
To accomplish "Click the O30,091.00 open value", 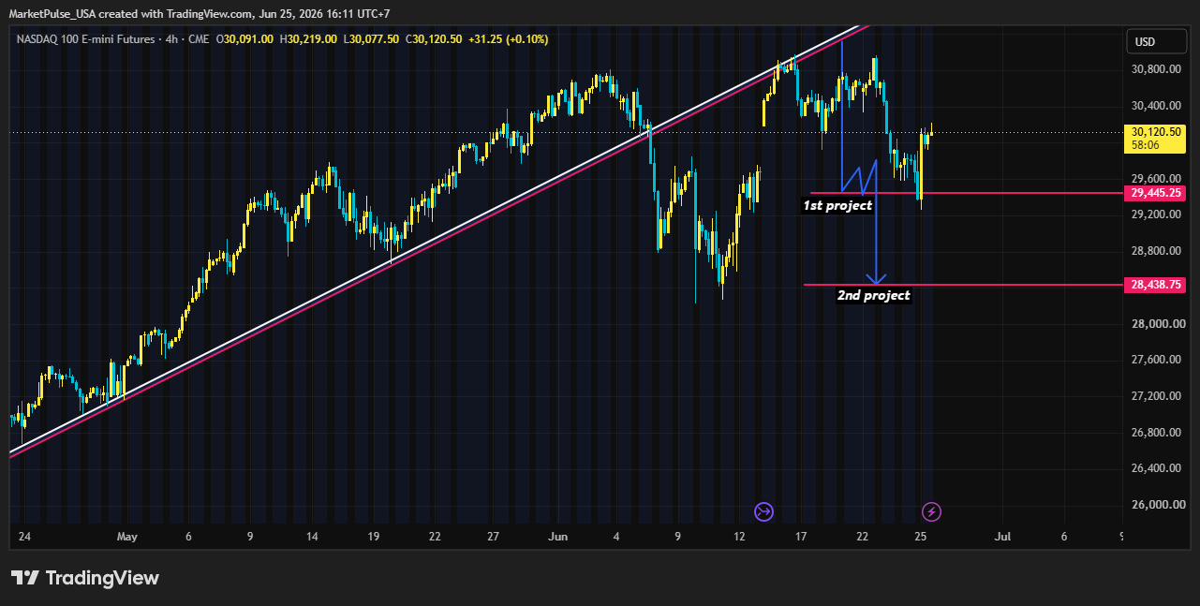I will tap(245, 39).
